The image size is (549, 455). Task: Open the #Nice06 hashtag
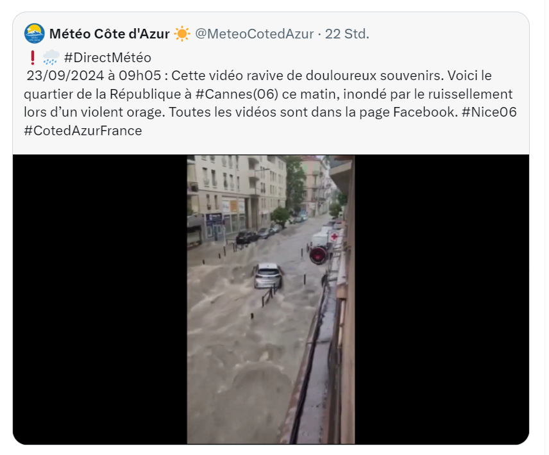click(489, 112)
